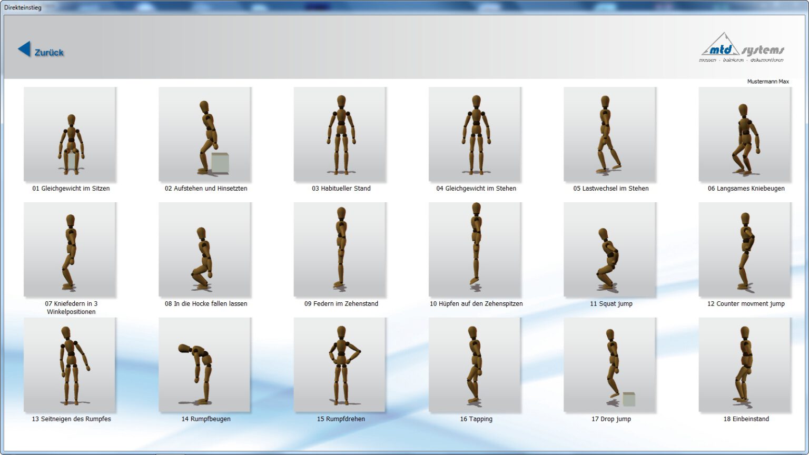The image size is (809, 455).
Task: Open 04 Gleichgewicht im Stehen tile
Action: click(475, 135)
